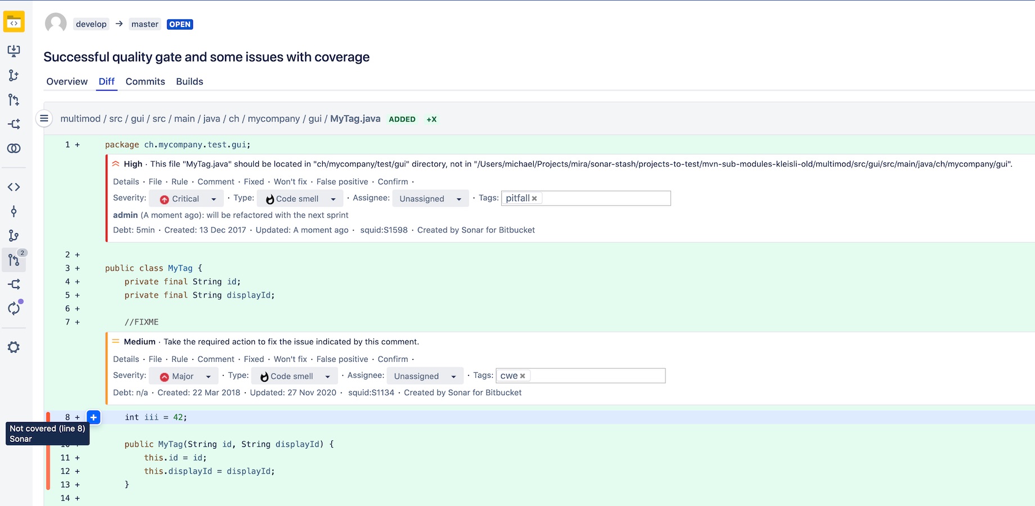The height and width of the screenshot is (506, 1035).
Task: Open the Source code sidebar icon
Action: click(14, 187)
